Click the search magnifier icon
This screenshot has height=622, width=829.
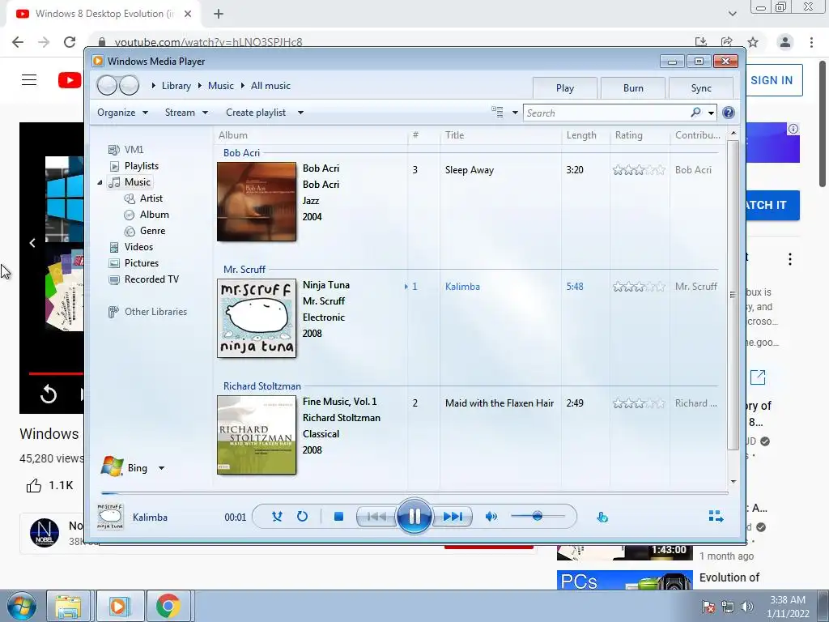(x=695, y=112)
